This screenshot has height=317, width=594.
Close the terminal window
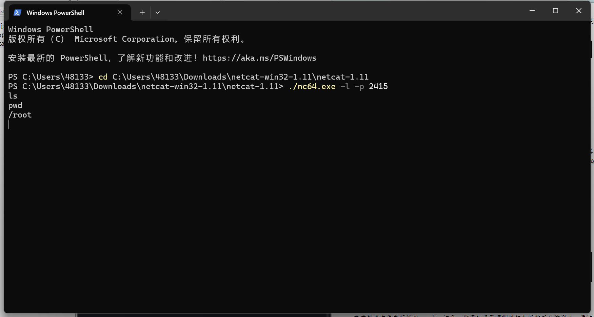pyautogui.click(x=579, y=11)
